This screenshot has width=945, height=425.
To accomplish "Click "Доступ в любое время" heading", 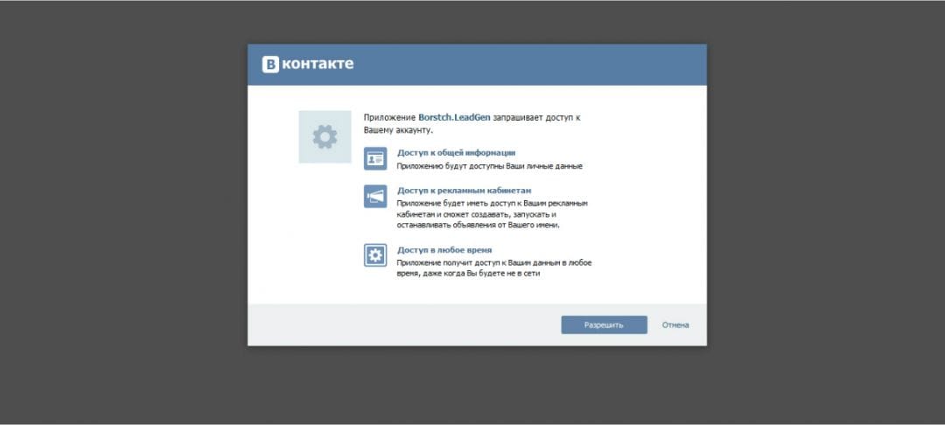I will tap(444, 250).
